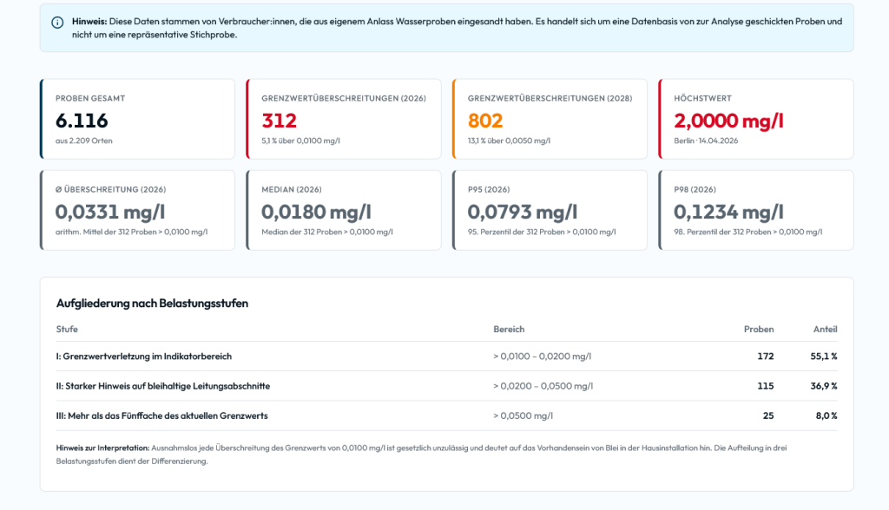Screen dimensions: 889x510
Task: Click the Stufe column header
Action: point(67,330)
